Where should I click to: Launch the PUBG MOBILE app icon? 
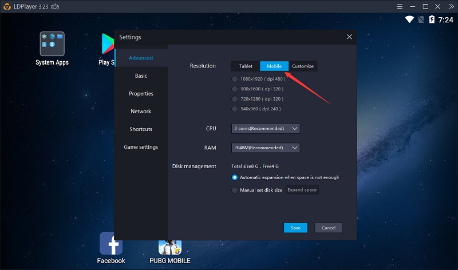pos(170,247)
